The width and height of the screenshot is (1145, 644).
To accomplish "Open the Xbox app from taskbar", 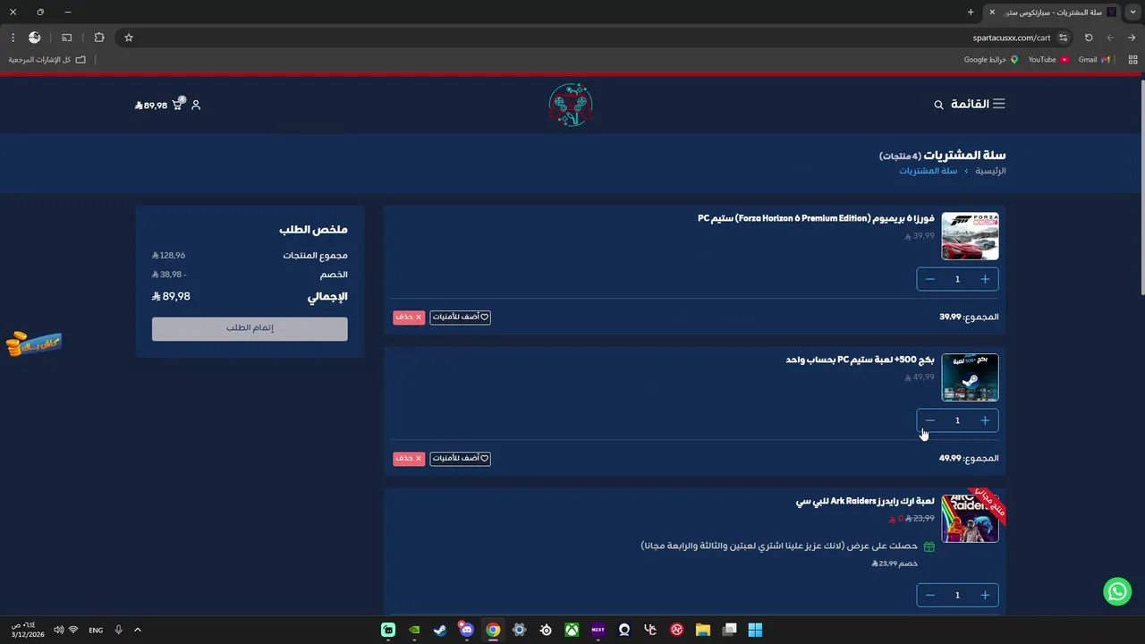I will (x=572, y=630).
